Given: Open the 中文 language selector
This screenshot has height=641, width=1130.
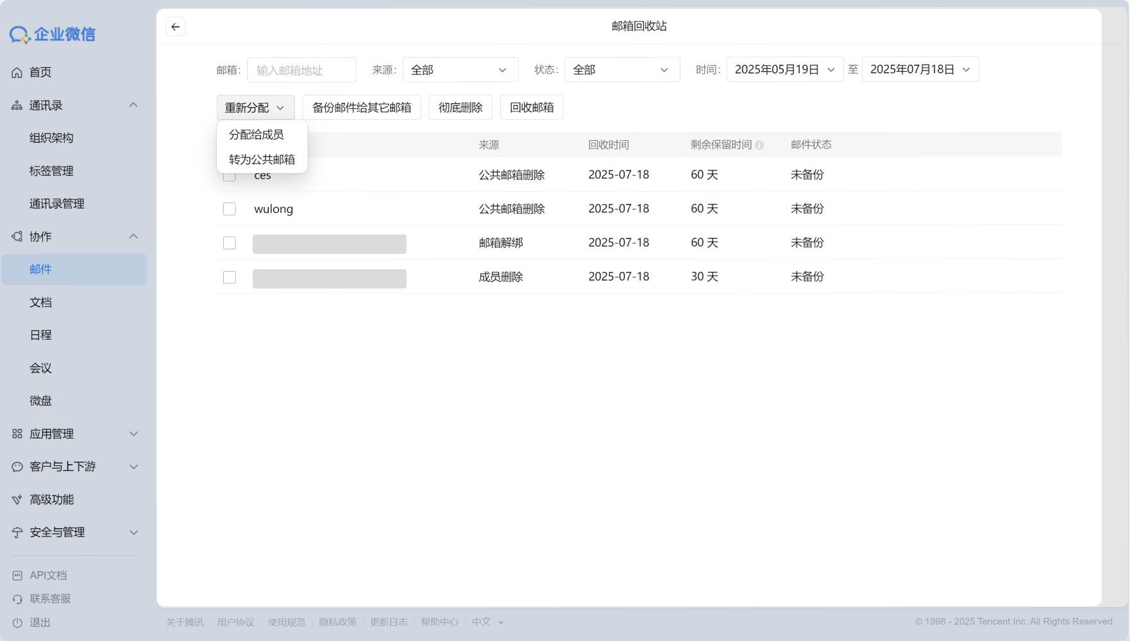Looking at the screenshot, I should tap(487, 622).
